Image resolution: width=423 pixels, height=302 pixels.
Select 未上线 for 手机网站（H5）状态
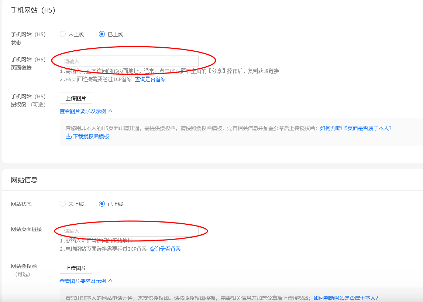coord(63,34)
